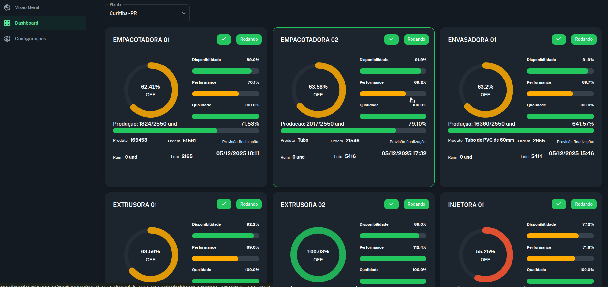Click the Rodando badge on INJETORA 01
The width and height of the screenshot is (608, 287).
click(584, 204)
